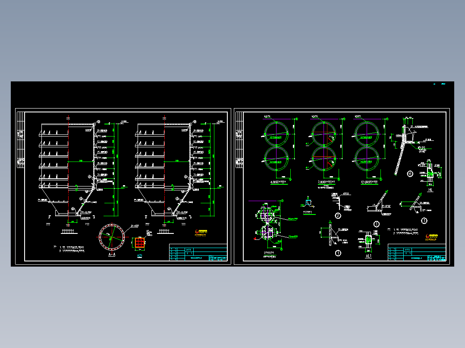The height and width of the screenshot is (348, 465).
Task: Select the right sheet title block
Action: click(417, 252)
